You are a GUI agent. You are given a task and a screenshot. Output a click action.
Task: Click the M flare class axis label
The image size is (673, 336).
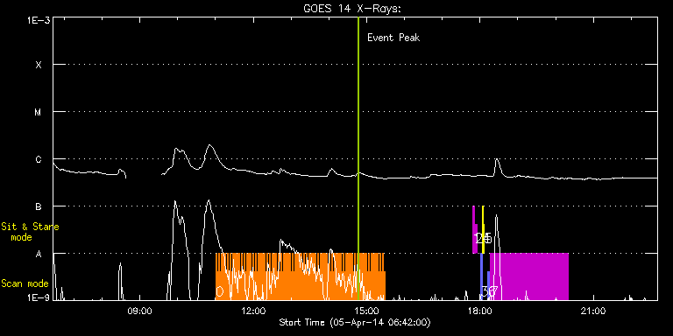pos(39,112)
